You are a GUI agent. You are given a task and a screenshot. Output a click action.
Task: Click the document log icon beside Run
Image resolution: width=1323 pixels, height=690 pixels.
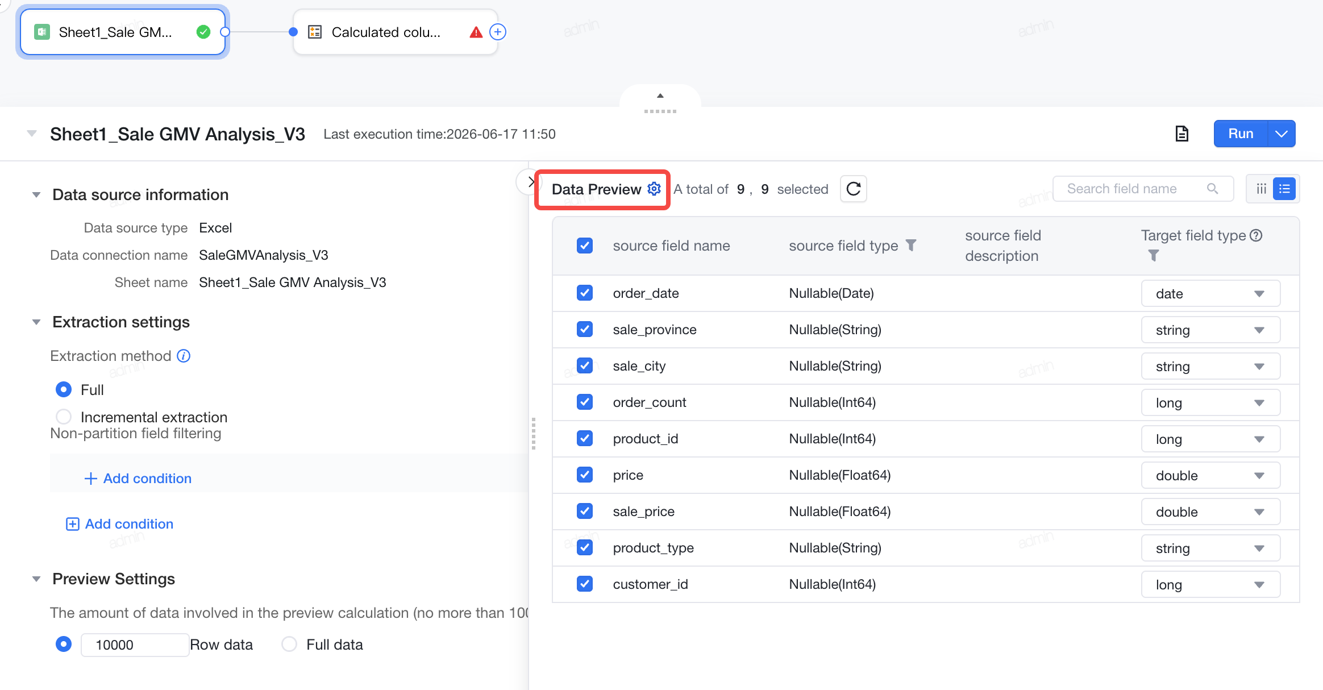coord(1182,134)
